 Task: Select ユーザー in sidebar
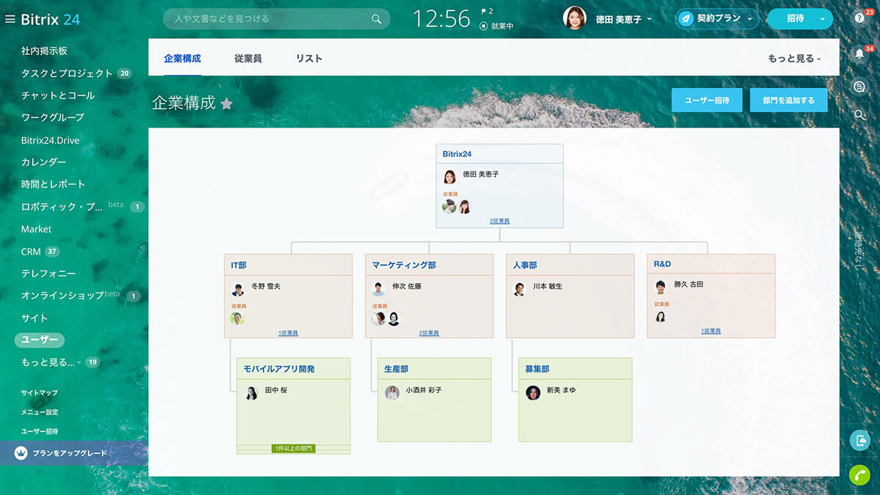[x=40, y=340]
